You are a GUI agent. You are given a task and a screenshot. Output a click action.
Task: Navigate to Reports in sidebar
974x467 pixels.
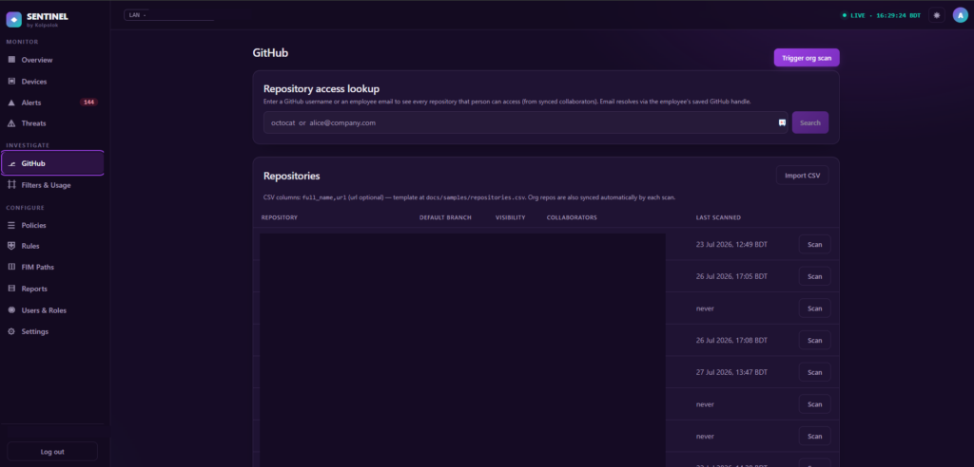(52, 289)
